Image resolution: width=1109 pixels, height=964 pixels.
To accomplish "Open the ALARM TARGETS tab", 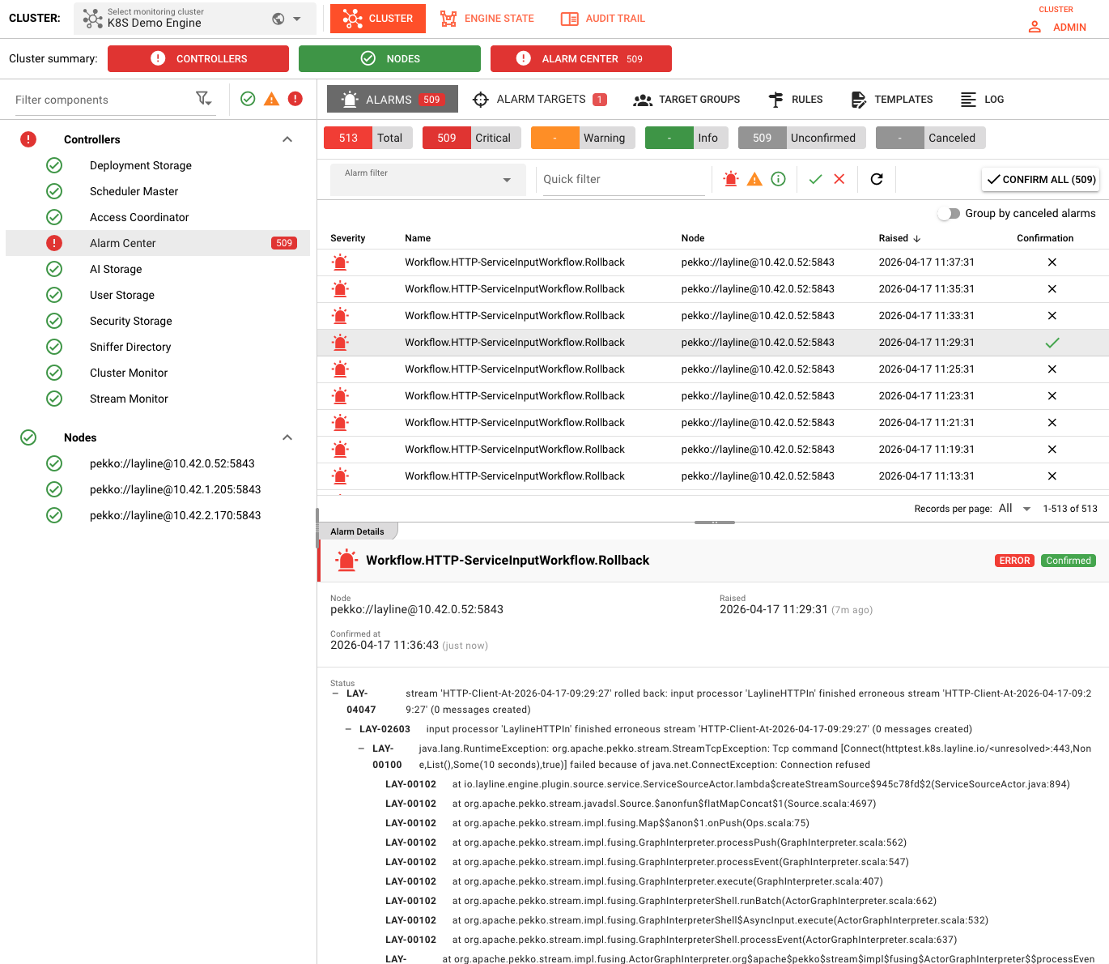I will tap(540, 99).
